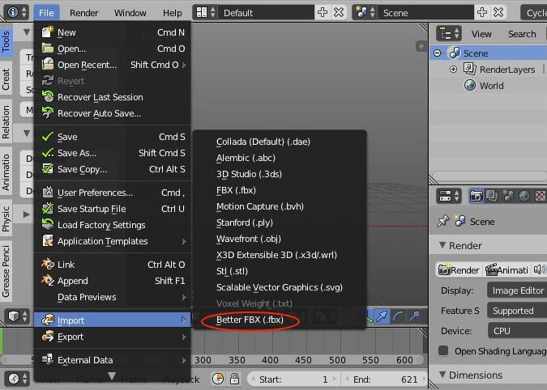547x390 pixels.
Task: Collapse the Render panel disclosure triangle
Action: (442, 246)
